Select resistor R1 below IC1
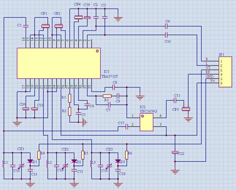Screen dimensions: 236x190 (70, 98)
